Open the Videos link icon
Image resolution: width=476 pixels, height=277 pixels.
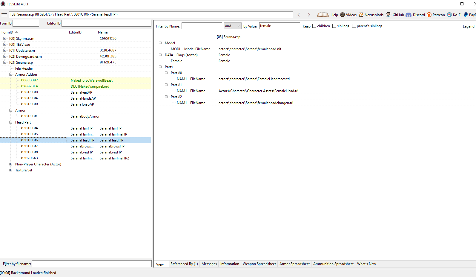343,15
